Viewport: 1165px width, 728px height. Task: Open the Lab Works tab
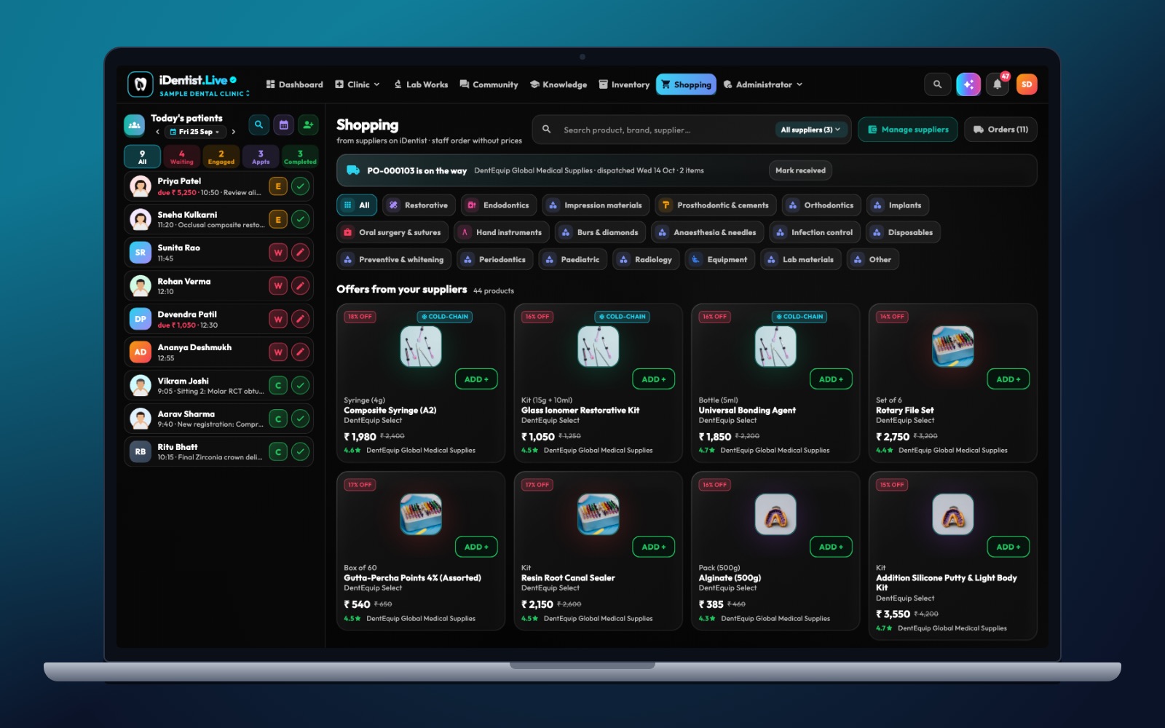(x=421, y=84)
